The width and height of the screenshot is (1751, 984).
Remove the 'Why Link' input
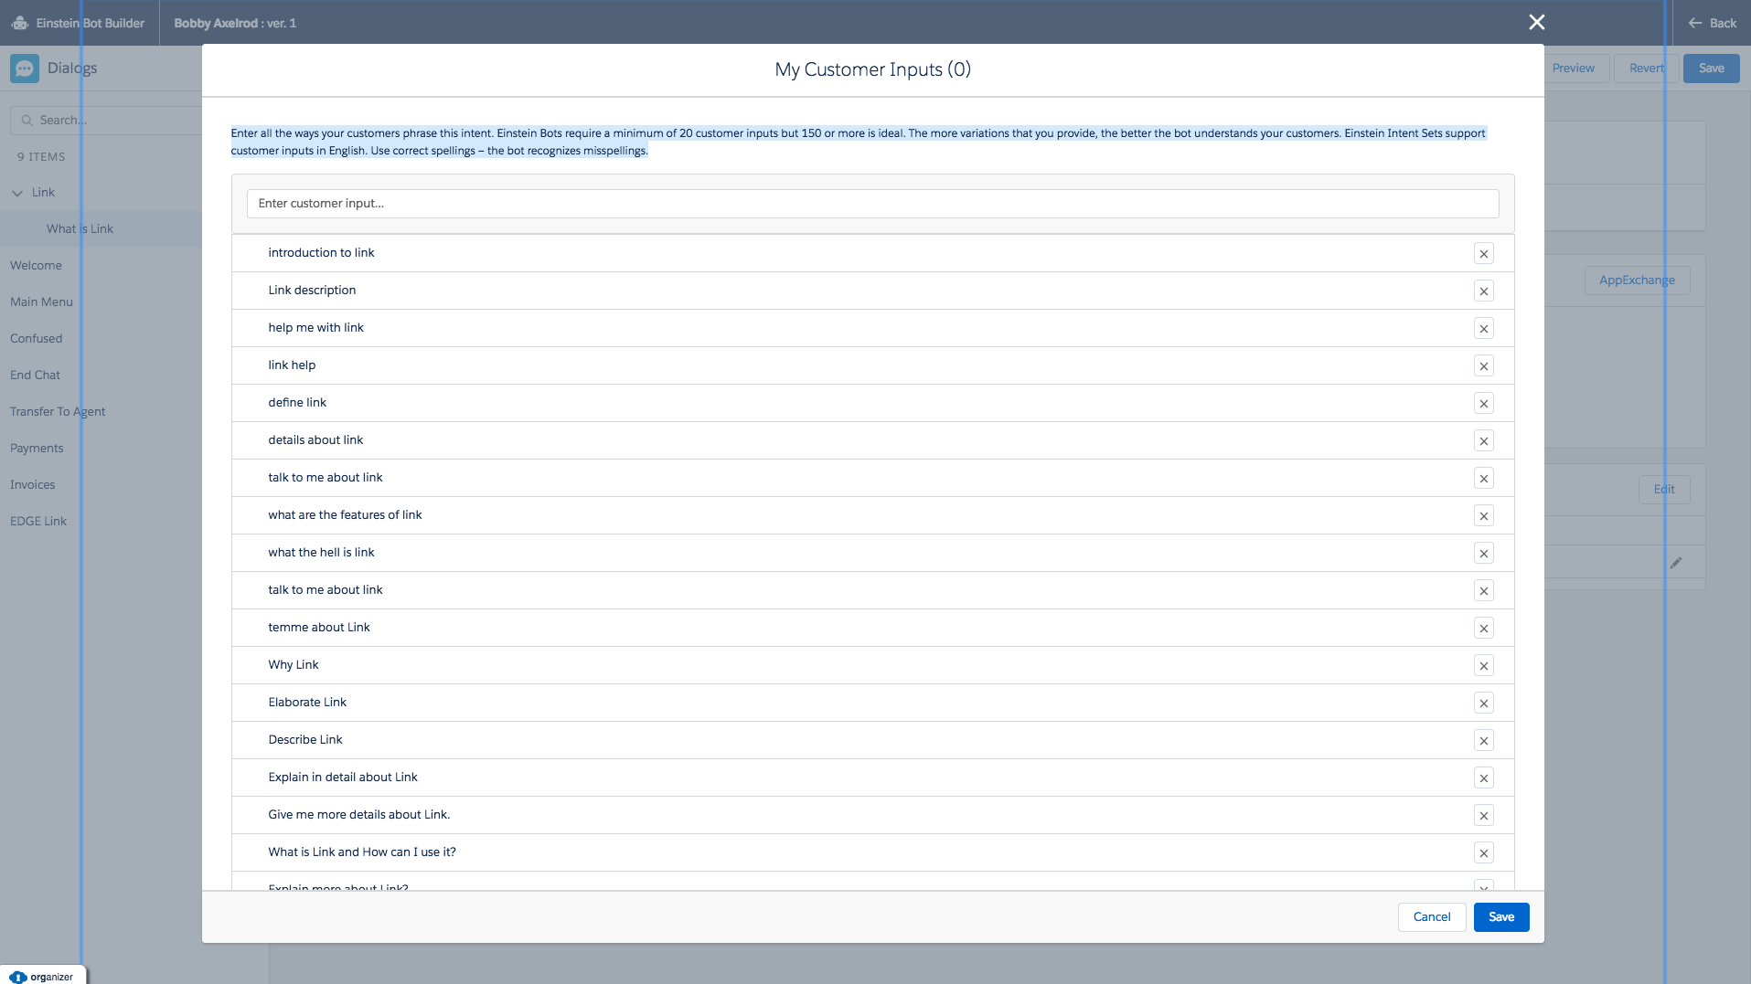[x=1483, y=666]
